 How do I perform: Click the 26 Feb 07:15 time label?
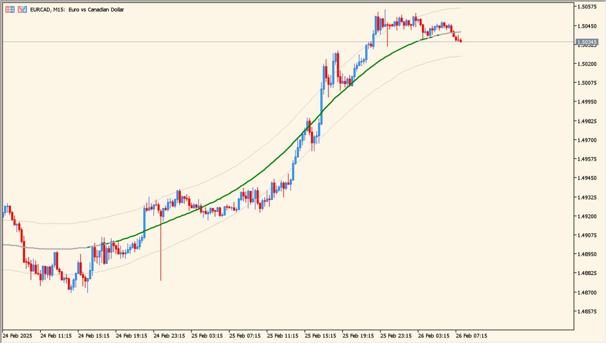coord(471,336)
